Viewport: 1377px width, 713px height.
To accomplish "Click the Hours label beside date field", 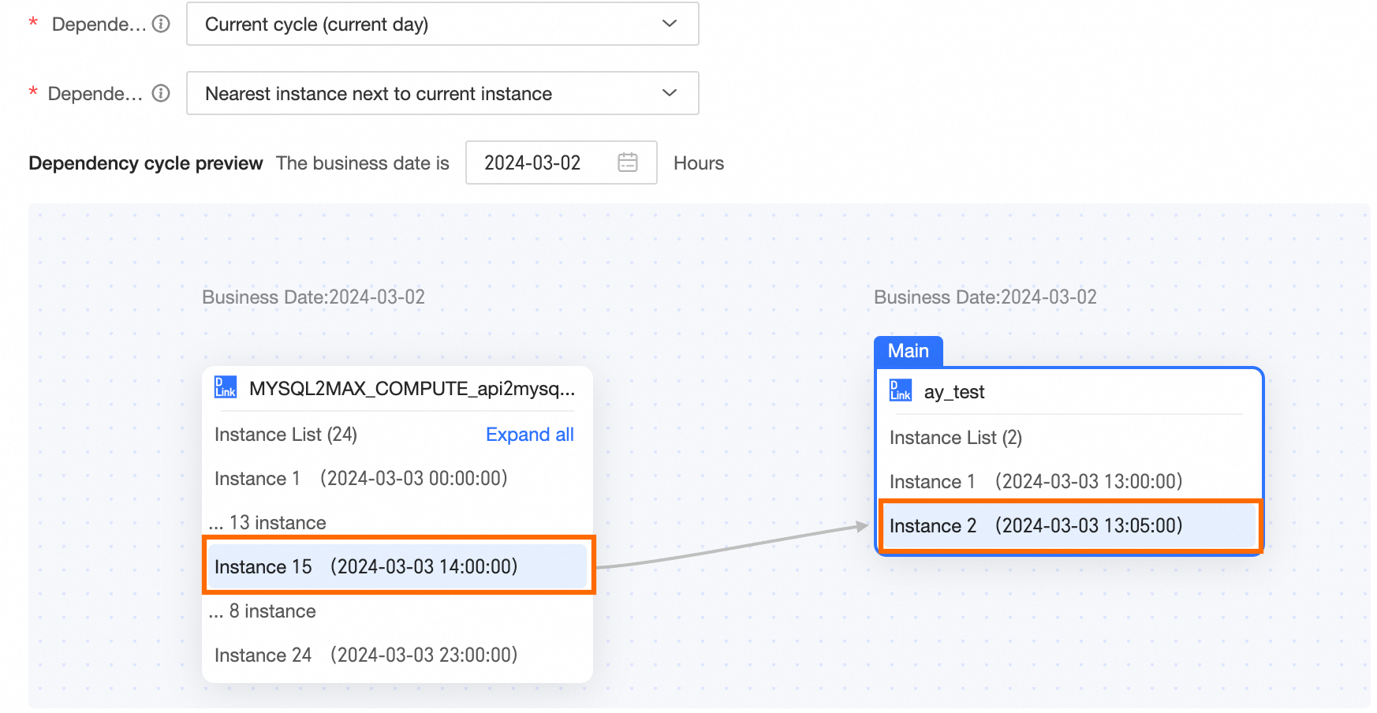I will coord(699,163).
